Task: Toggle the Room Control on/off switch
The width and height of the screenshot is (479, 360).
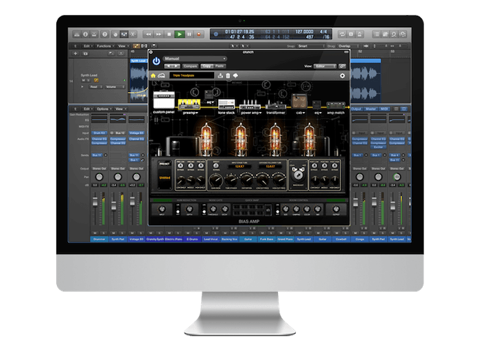Action: [277, 210]
